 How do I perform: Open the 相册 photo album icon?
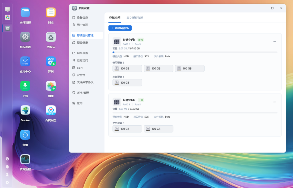(x=51, y=86)
